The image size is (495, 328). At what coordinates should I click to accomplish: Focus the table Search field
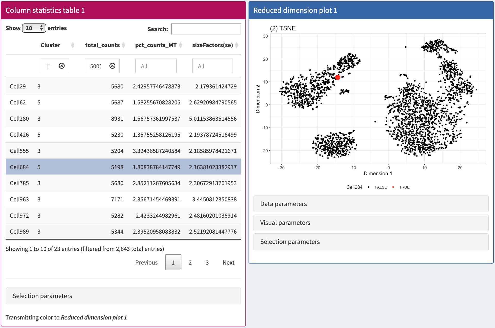(206, 29)
